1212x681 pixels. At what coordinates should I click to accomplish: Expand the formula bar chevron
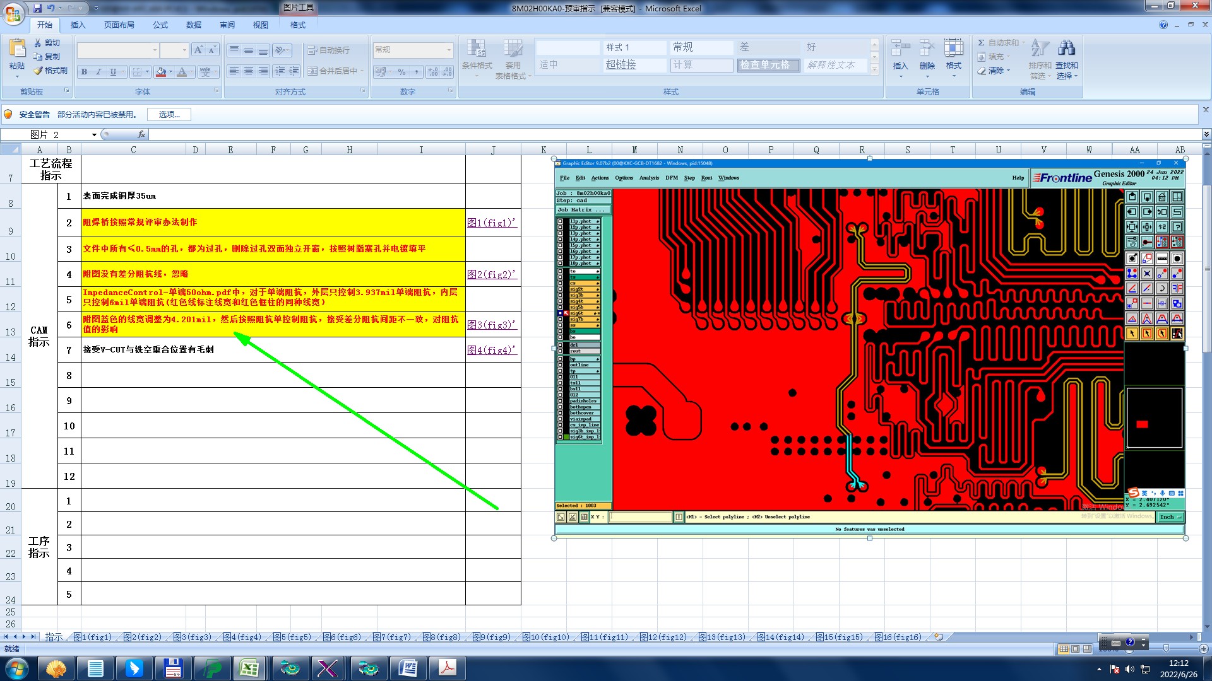(1206, 134)
